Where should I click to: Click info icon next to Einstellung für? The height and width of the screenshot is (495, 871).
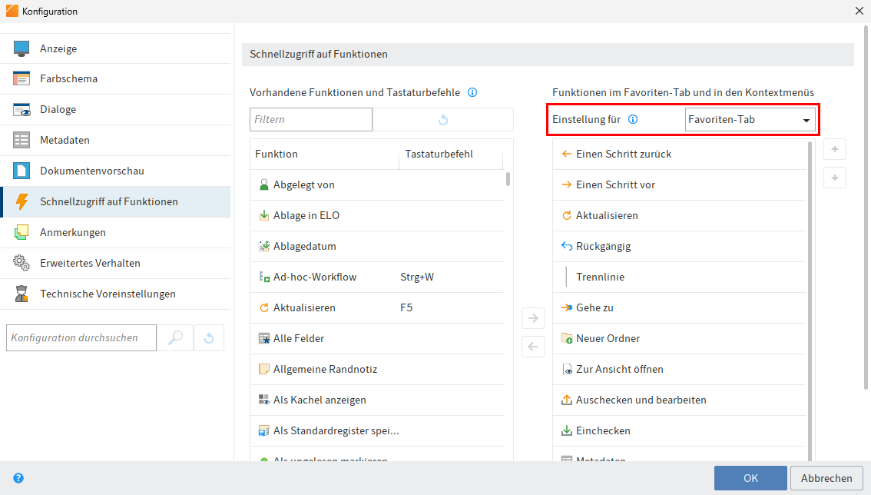[634, 119]
